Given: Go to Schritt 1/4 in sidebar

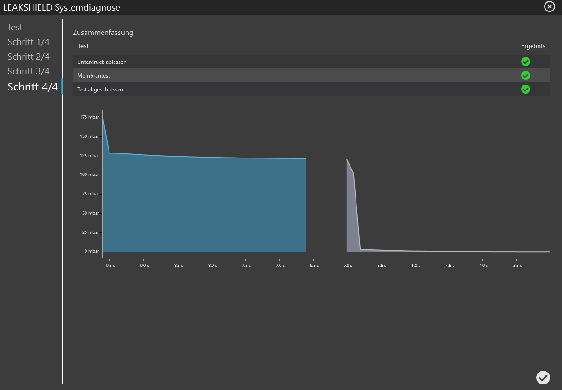Looking at the screenshot, I should 29,42.
